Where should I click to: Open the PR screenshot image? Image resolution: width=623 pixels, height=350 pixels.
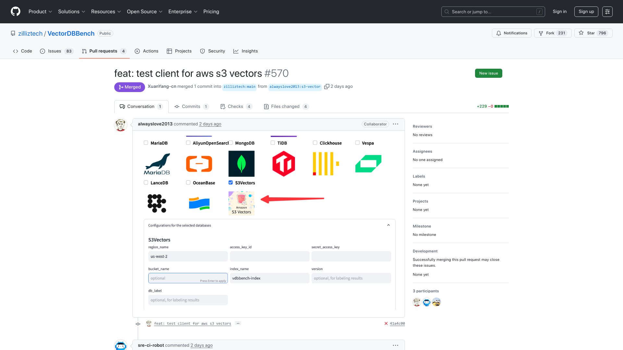point(269,222)
